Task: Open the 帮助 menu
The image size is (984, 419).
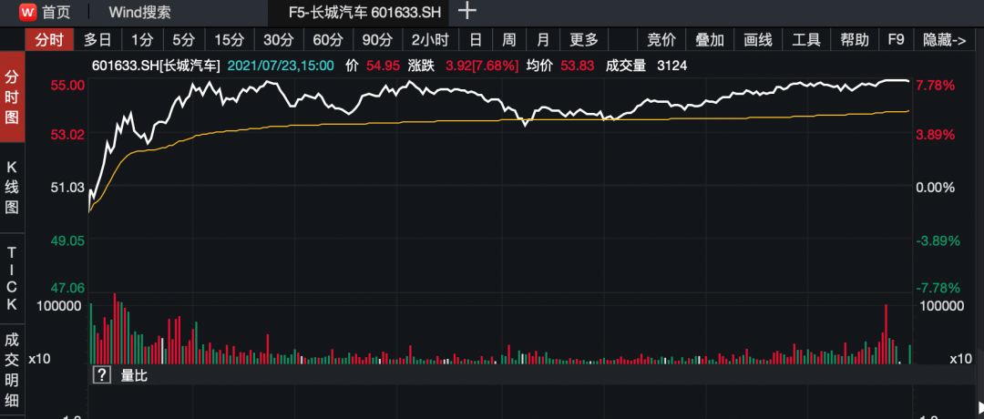Action: point(855,40)
